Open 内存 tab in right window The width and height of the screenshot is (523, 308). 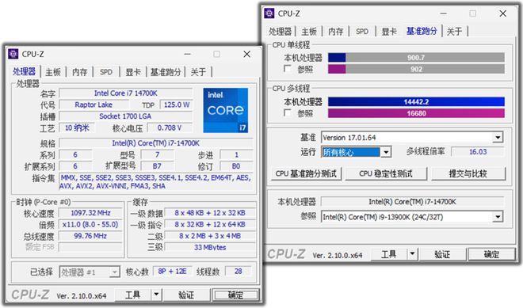[x=335, y=32]
